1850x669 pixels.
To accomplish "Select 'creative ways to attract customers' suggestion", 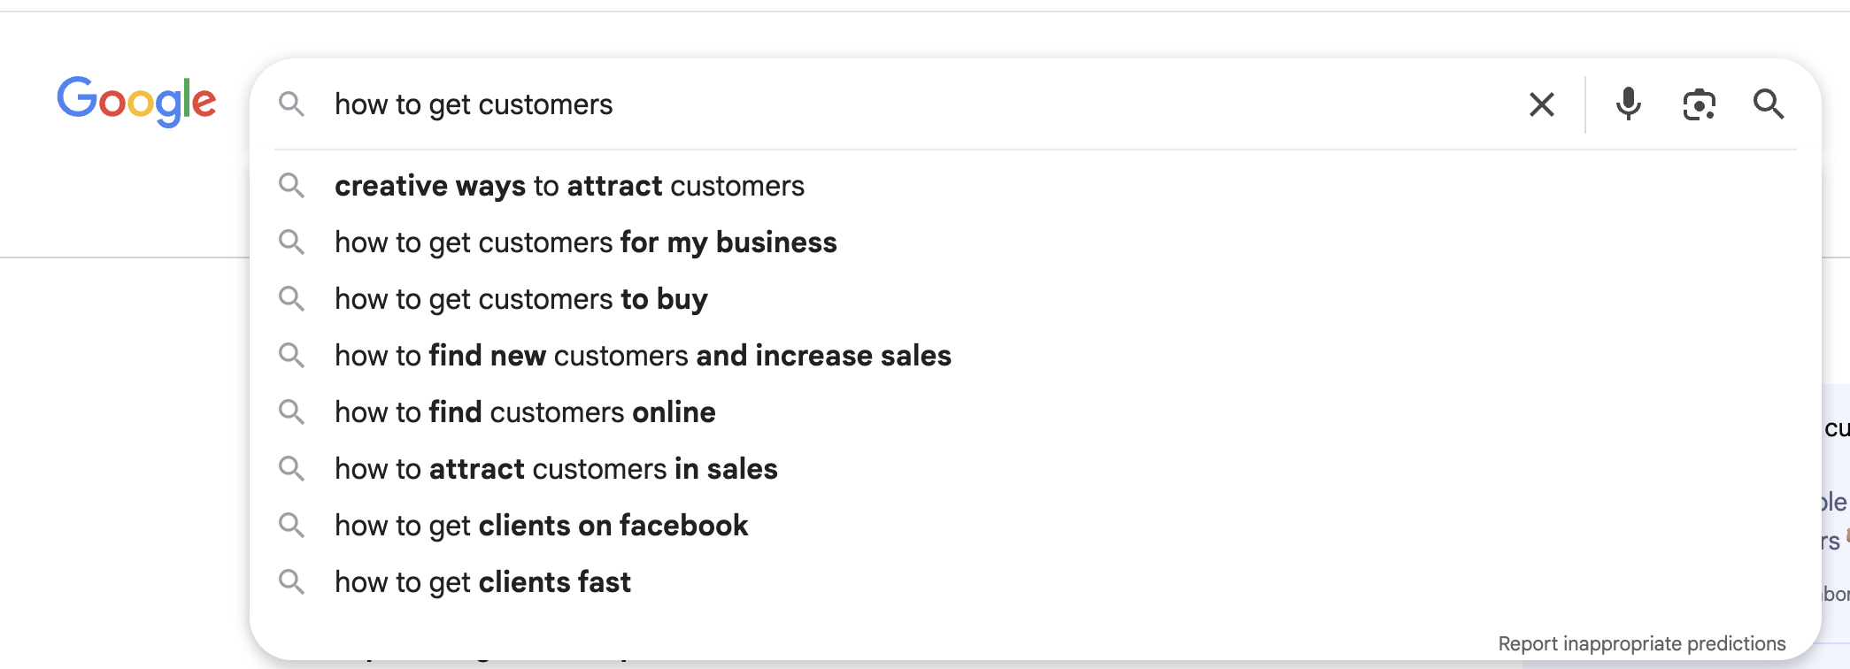I will tap(569, 186).
